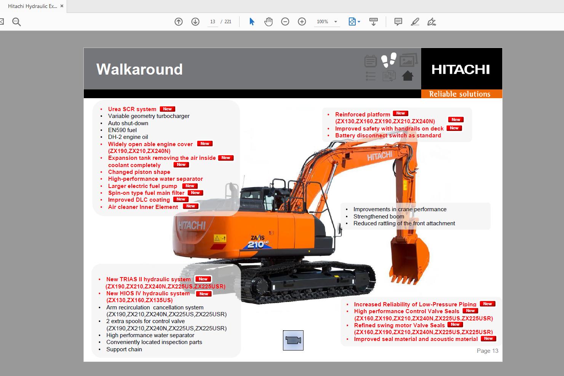The image size is (564, 376).
Task: Click the Zoom In plus icon
Action: [x=302, y=22]
